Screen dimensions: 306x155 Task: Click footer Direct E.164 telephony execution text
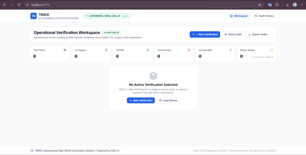click(x=210, y=151)
